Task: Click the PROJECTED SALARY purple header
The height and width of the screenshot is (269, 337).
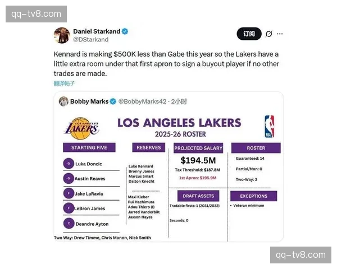Action: (198, 148)
